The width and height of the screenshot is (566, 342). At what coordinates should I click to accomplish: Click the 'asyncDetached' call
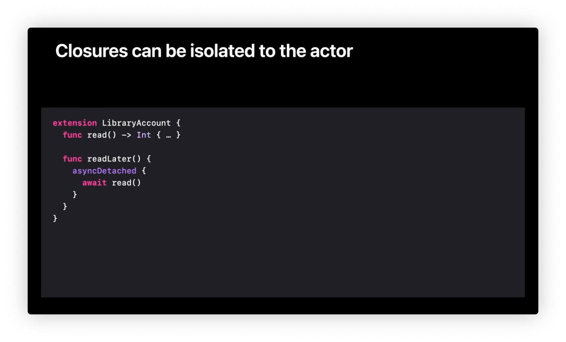(x=104, y=171)
